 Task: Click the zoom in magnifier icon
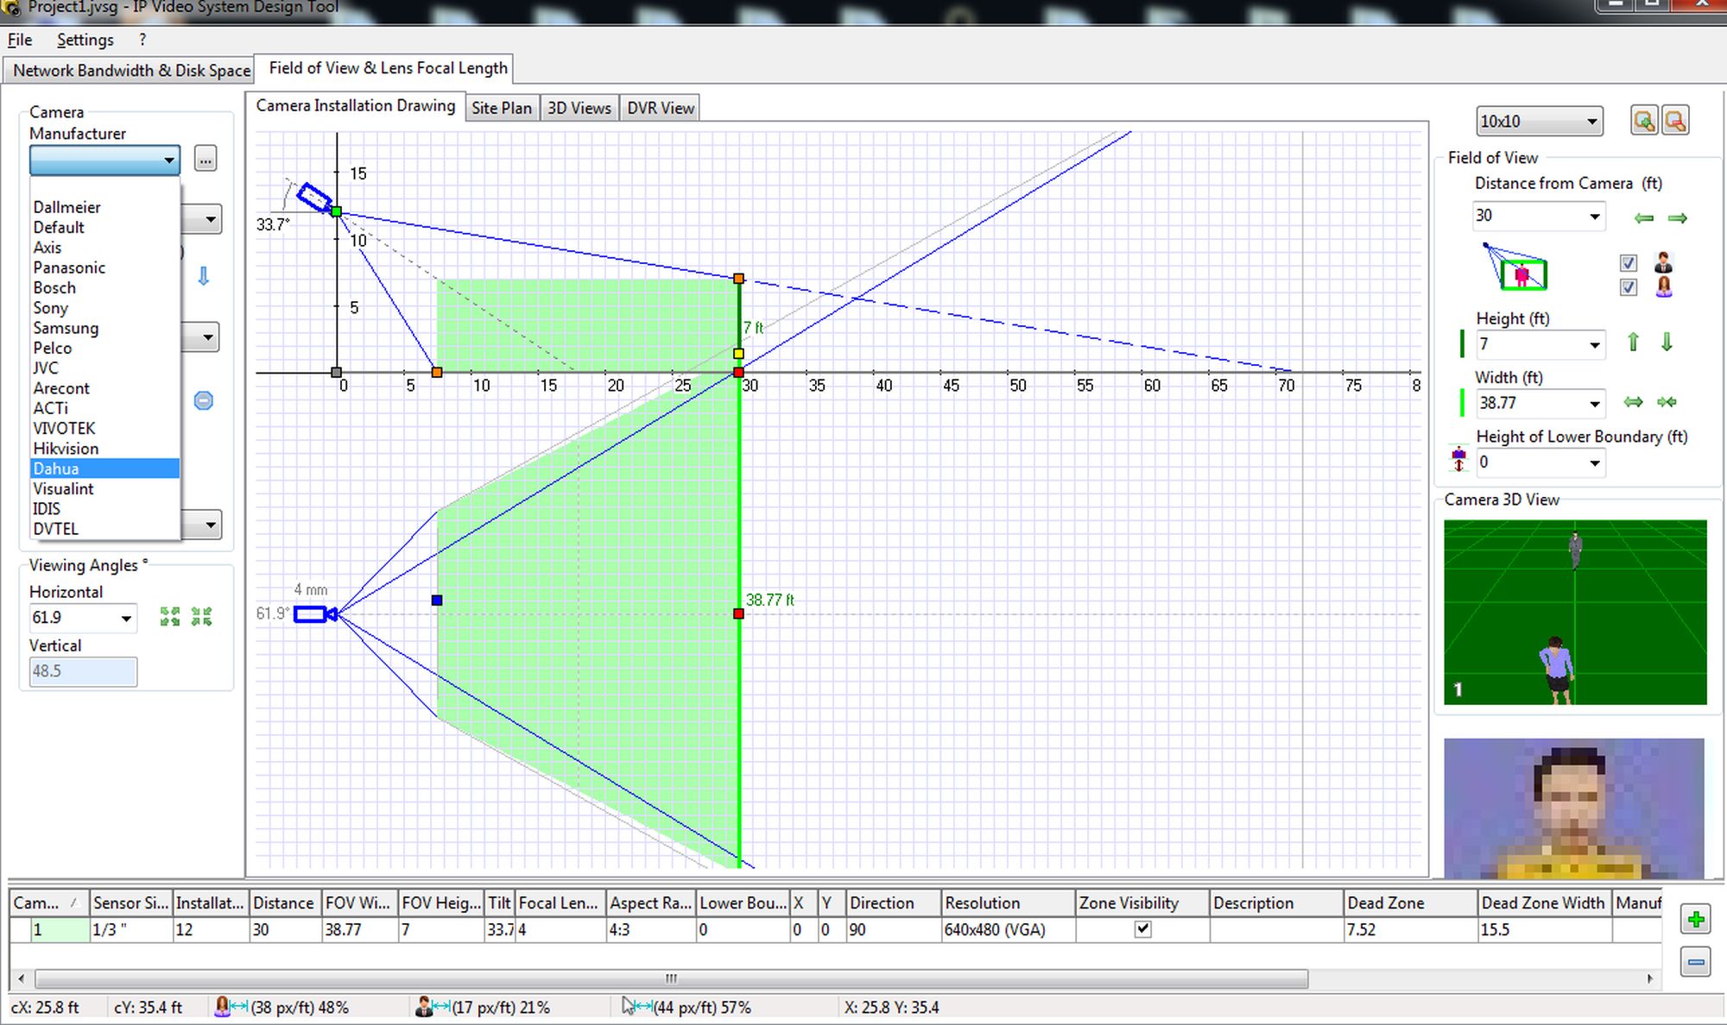pos(1643,121)
